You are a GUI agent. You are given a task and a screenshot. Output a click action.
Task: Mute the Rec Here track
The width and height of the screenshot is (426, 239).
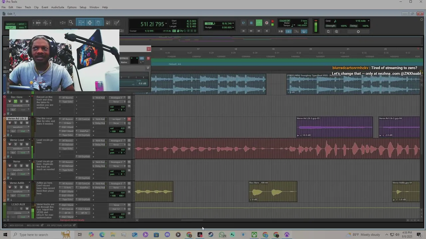(27, 101)
